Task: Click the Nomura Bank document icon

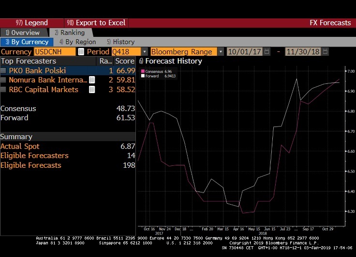Action: pos(92,80)
